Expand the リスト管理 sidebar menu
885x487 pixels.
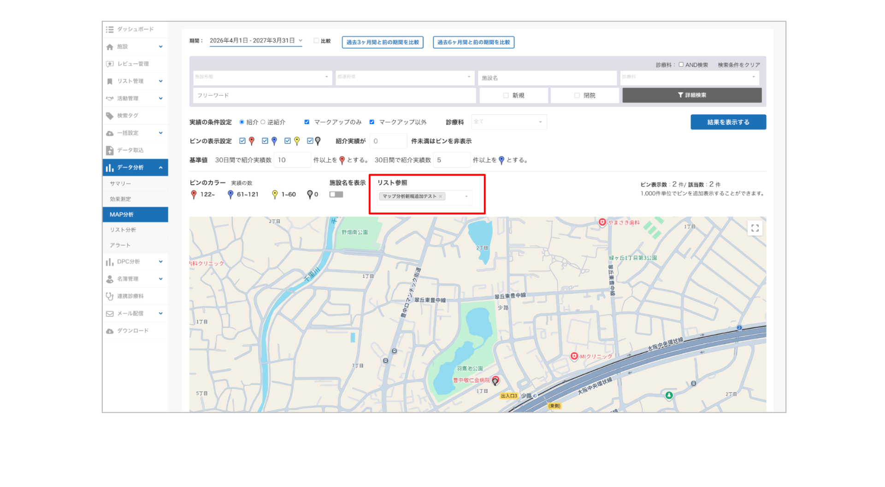160,82
